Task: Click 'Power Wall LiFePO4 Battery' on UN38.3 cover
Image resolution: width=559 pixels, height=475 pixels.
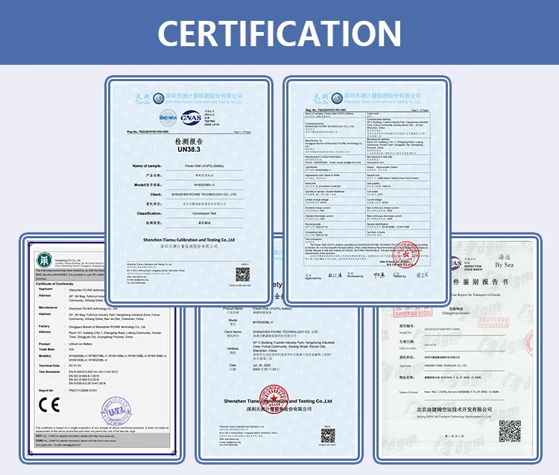Action: pyautogui.click(x=204, y=166)
